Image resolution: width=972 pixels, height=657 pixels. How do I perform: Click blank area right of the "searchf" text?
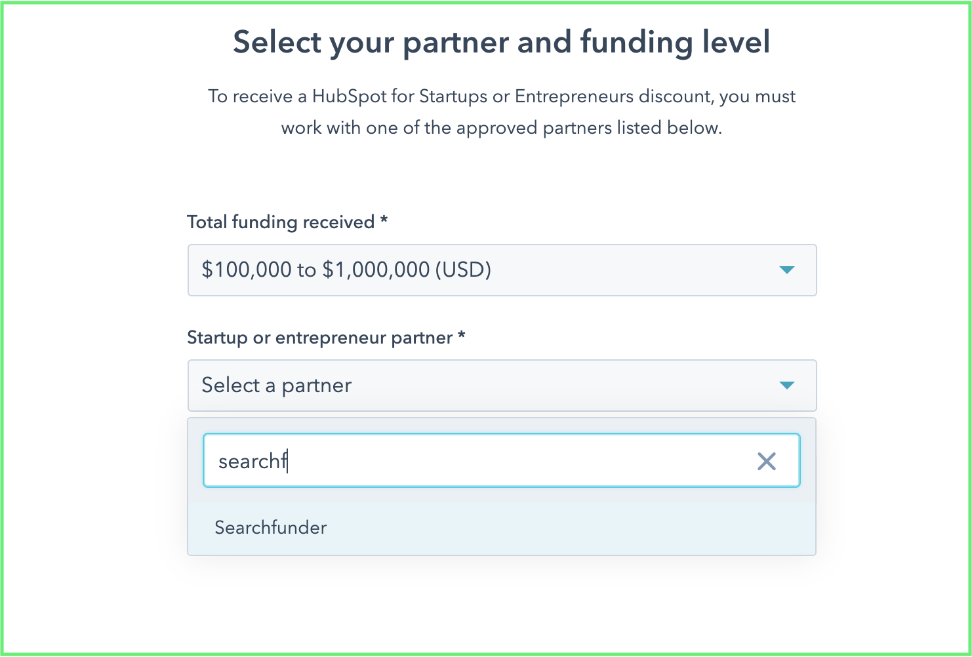click(x=525, y=461)
